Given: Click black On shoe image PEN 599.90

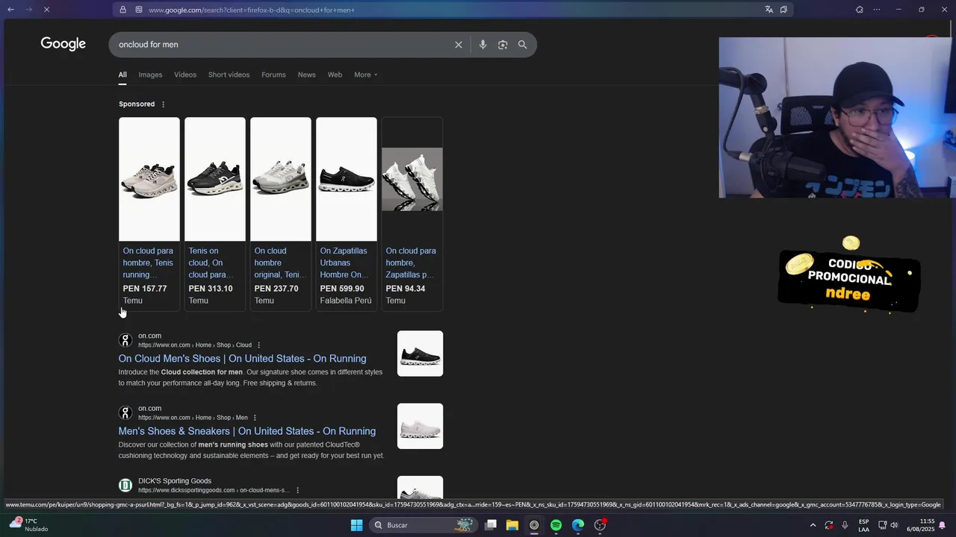Looking at the screenshot, I should 347,179.
